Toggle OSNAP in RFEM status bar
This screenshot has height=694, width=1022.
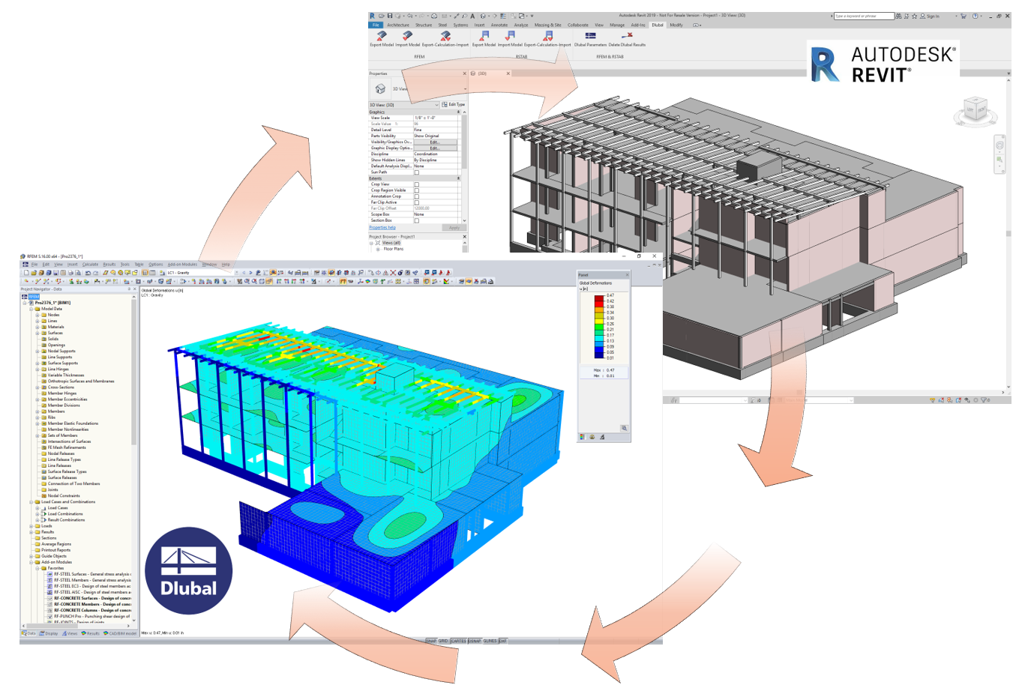click(x=475, y=641)
